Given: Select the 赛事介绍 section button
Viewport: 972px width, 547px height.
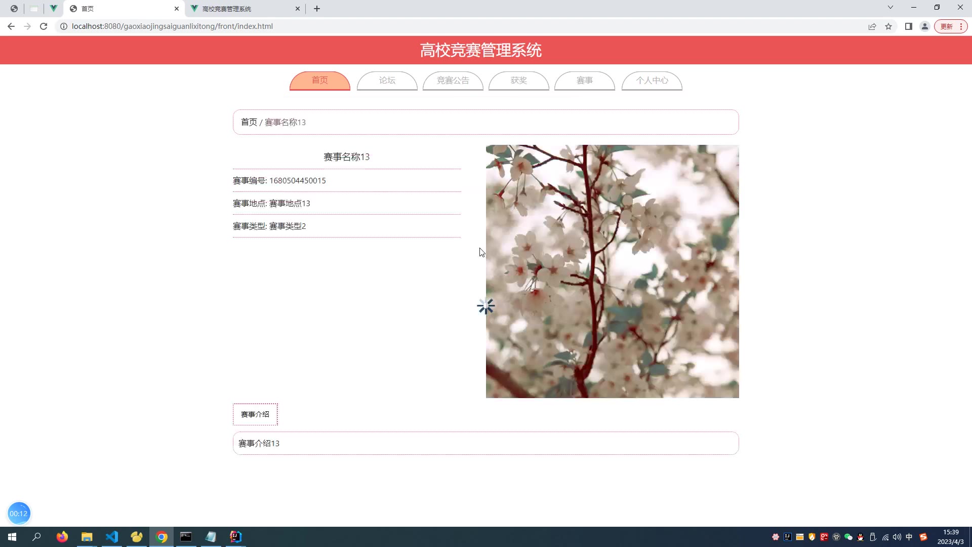Looking at the screenshot, I should [x=255, y=414].
